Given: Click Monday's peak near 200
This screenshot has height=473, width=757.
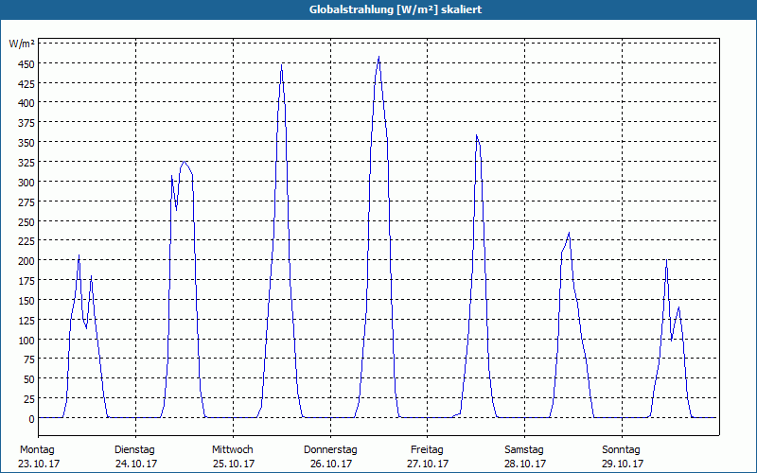Looking at the screenshot, I should pyautogui.click(x=79, y=255).
